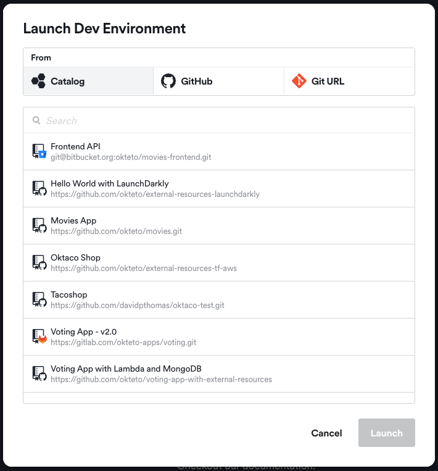Click the Frontend API Bitbucket repo icon
This screenshot has width=438, height=471.
point(39,151)
